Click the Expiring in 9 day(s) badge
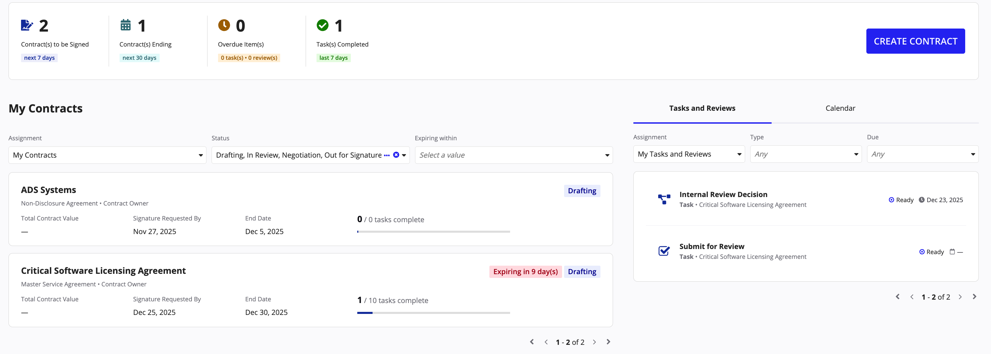991x354 pixels. pos(525,272)
